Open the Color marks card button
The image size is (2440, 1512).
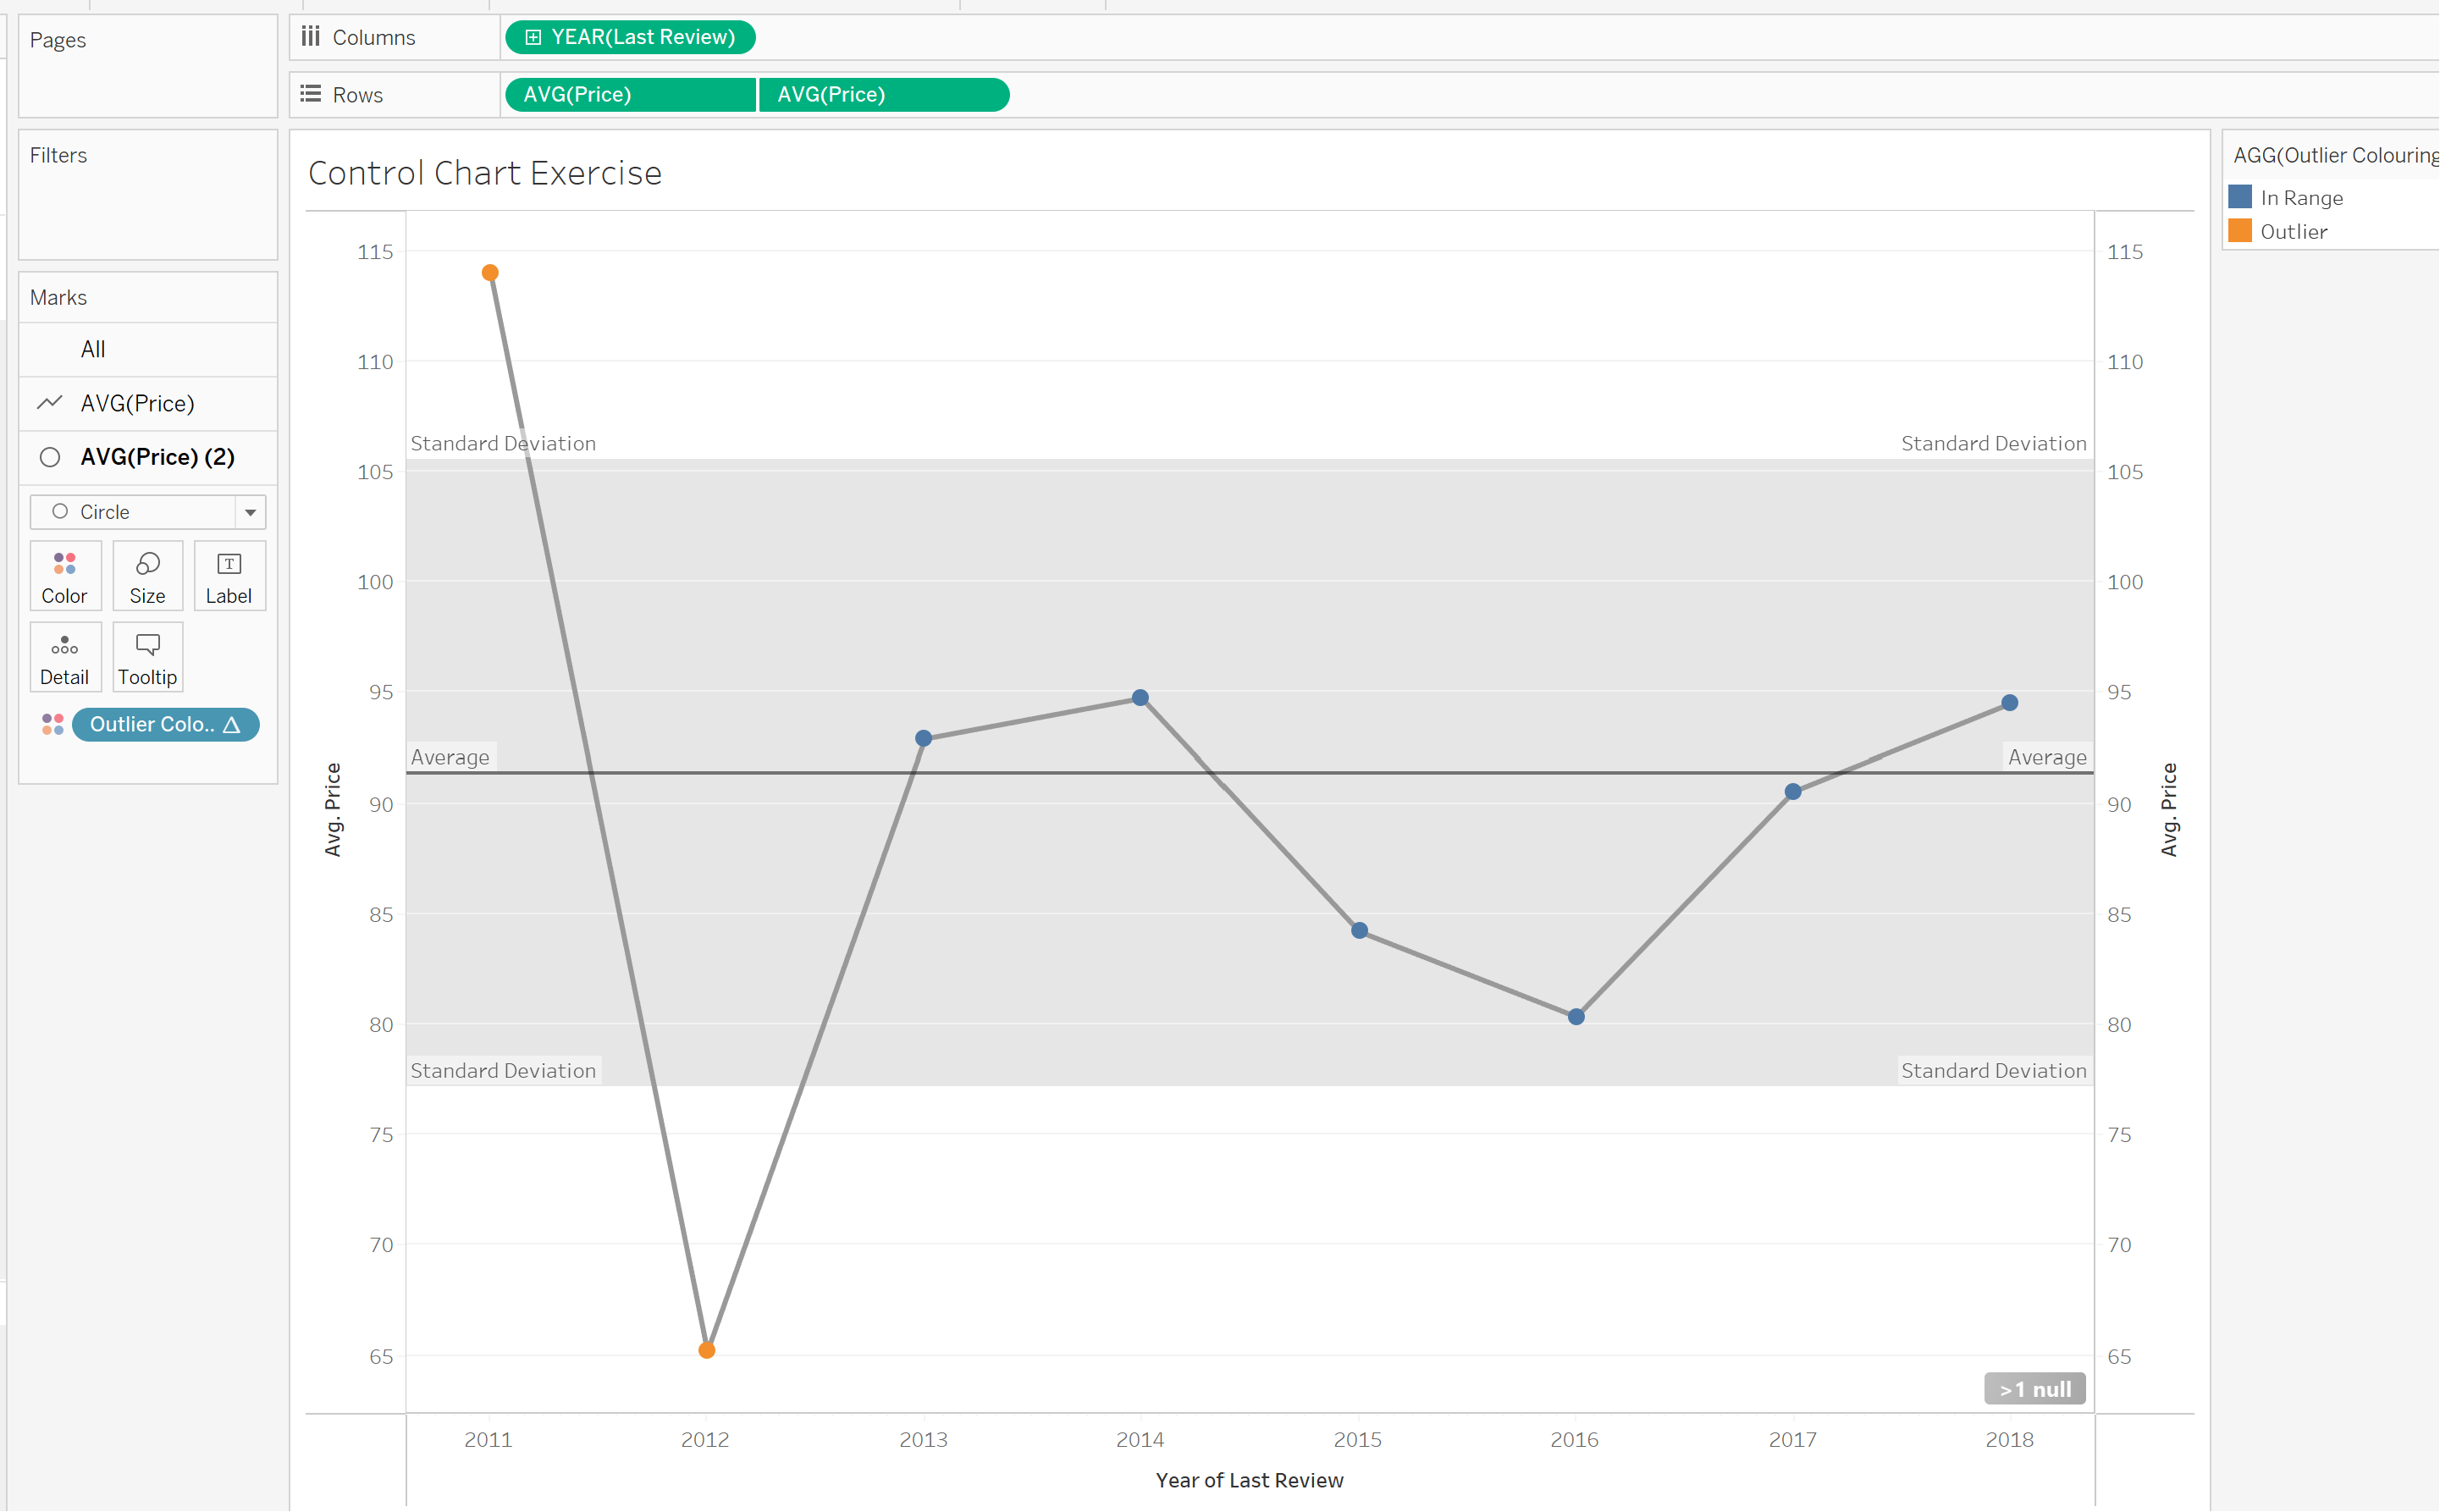(x=64, y=576)
